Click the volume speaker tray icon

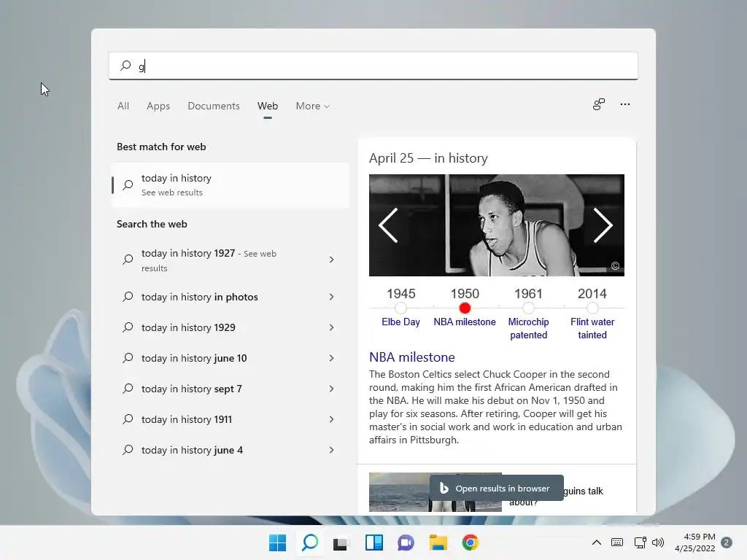click(658, 542)
